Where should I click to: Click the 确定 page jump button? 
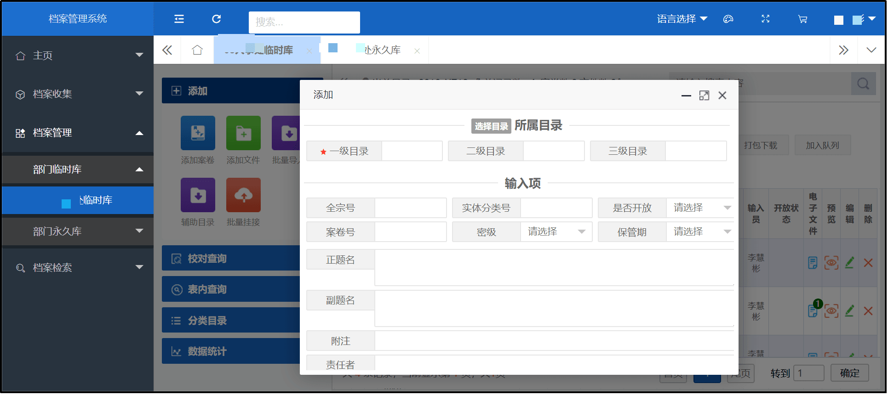849,373
